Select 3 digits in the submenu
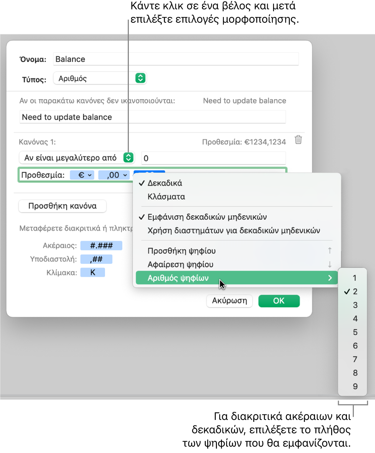The width and height of the screenshot is (375, 453). pos(352,305)
